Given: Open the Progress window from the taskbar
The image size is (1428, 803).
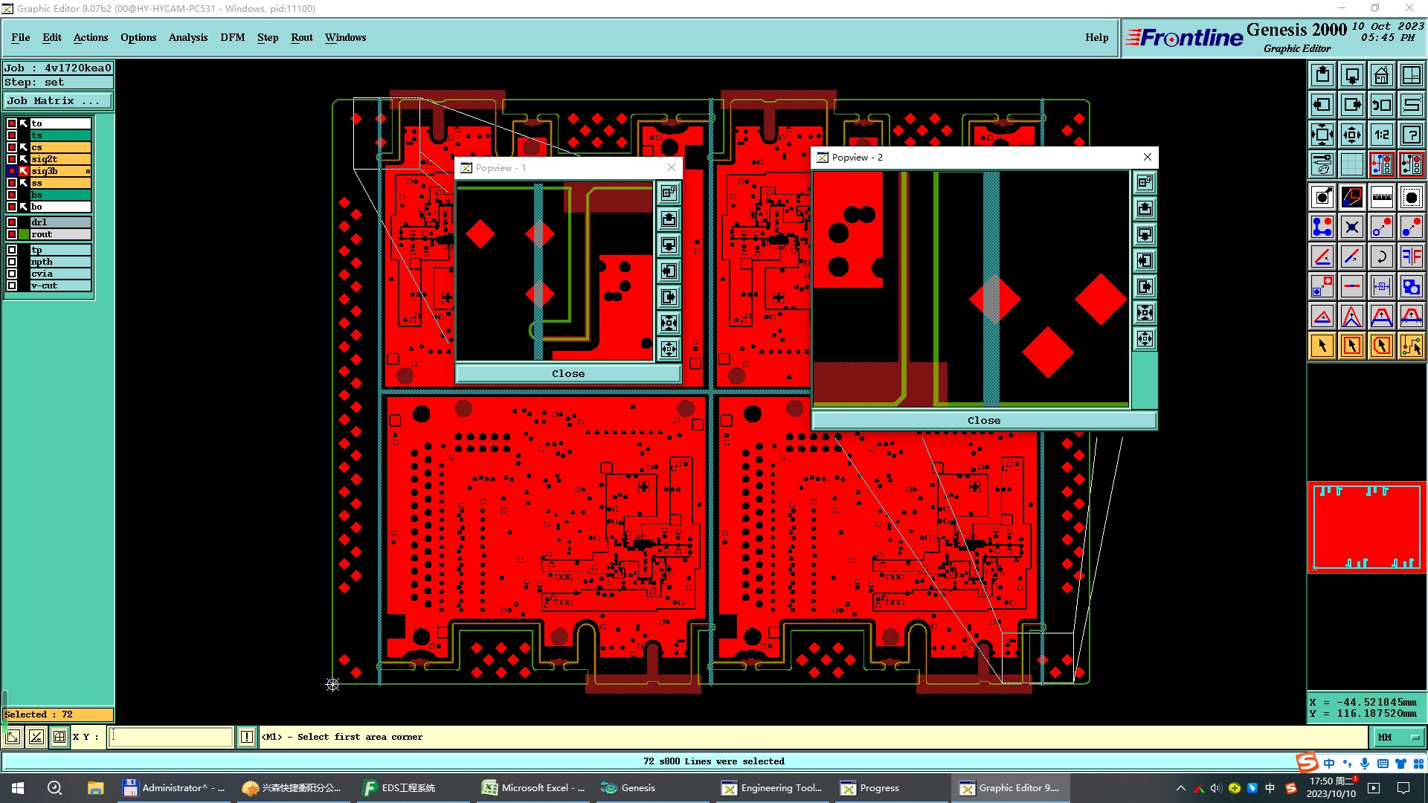Looking at the screenshot, I should [x=890, y=788].
